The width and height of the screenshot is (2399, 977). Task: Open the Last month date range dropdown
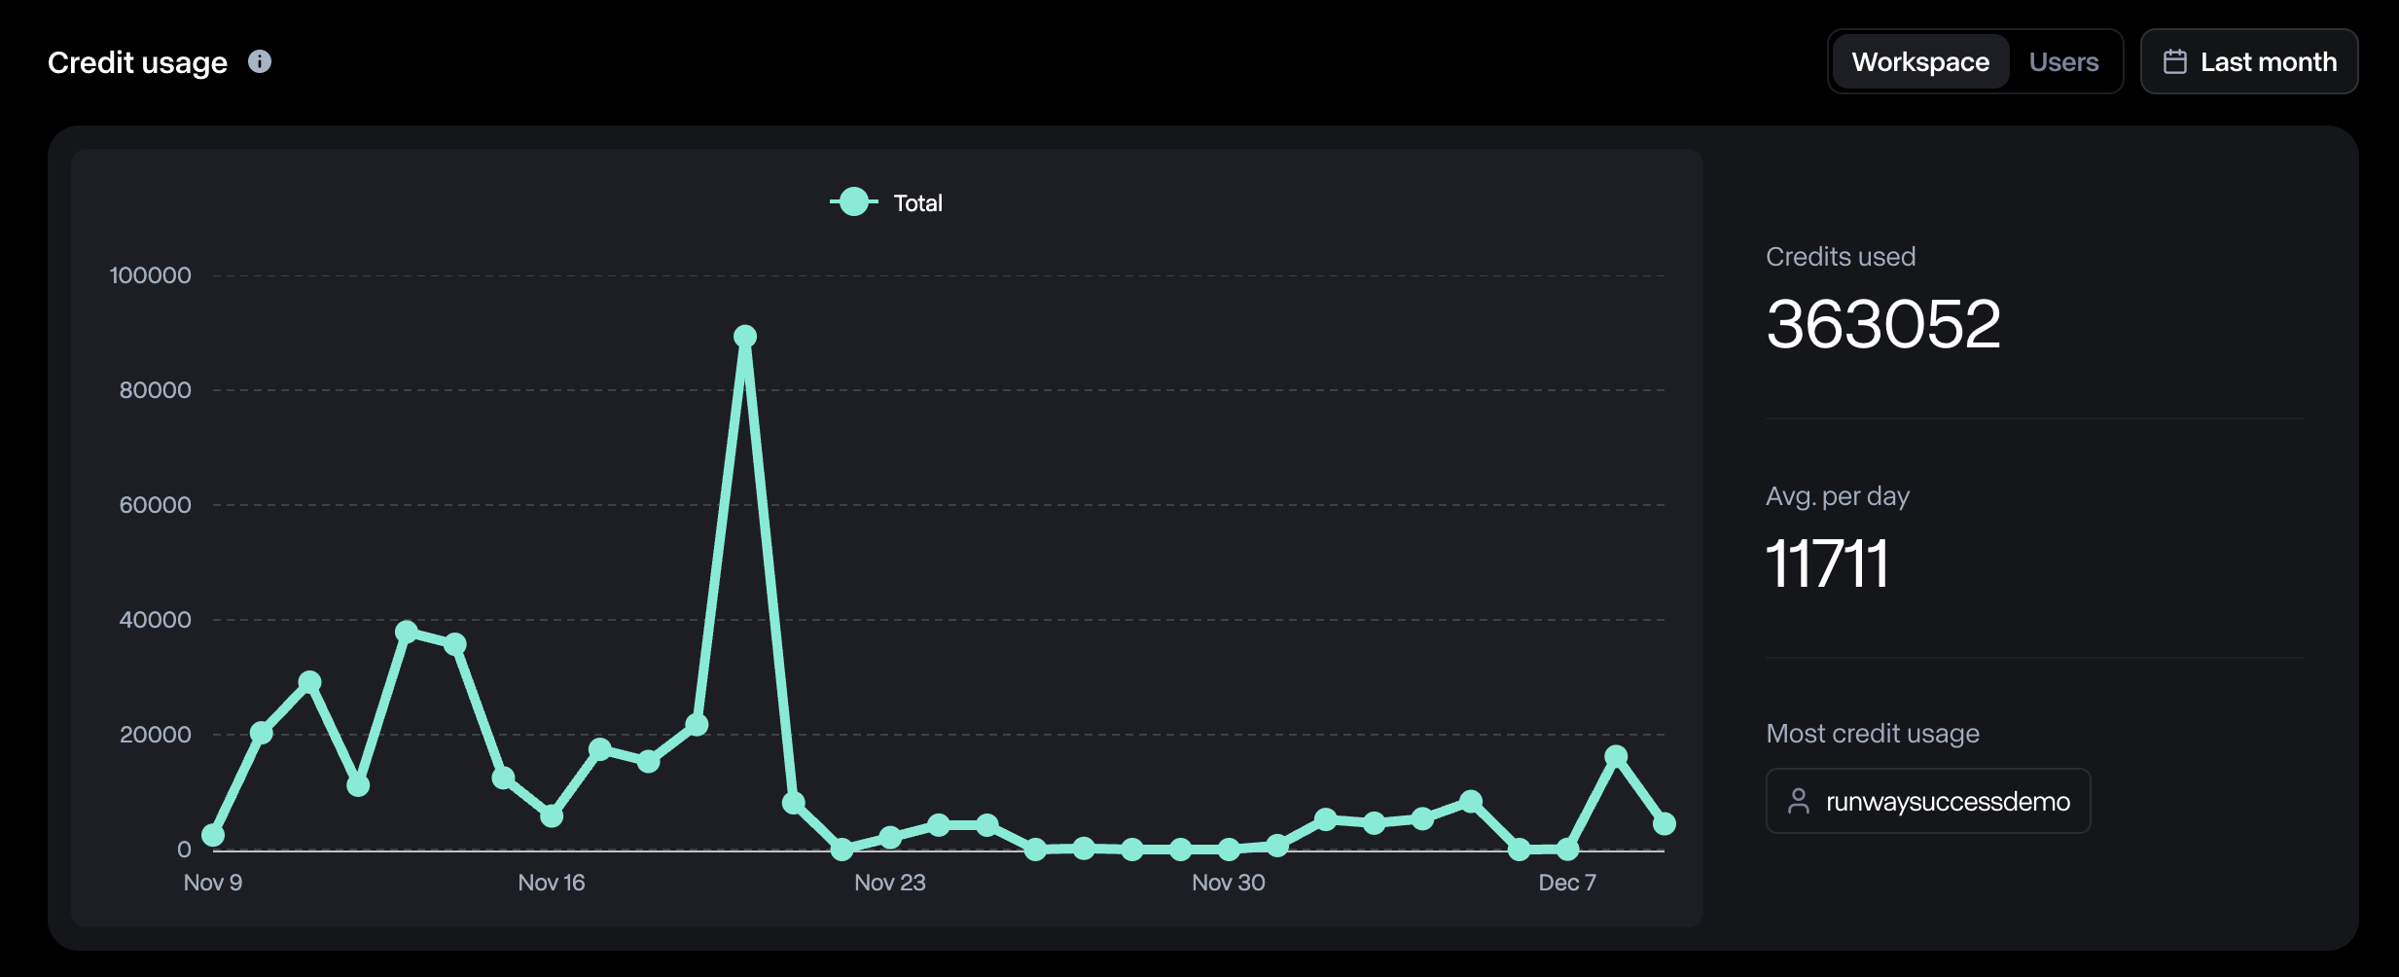[x=2248, y=62]
